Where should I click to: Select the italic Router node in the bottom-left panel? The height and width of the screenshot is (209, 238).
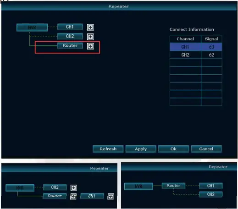(x=55, y=196)
